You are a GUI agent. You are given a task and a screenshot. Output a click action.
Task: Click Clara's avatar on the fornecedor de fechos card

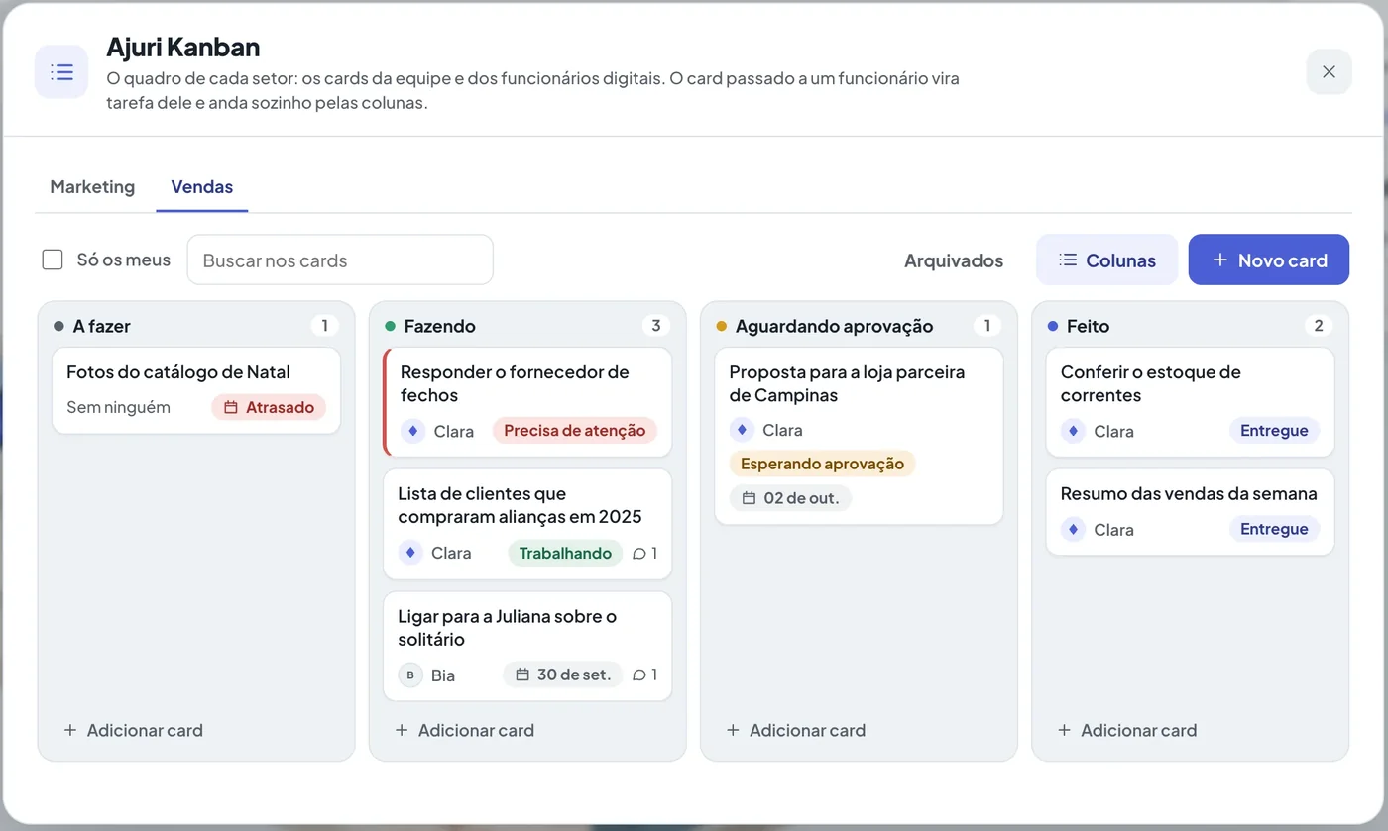click(x=412, y=431)
